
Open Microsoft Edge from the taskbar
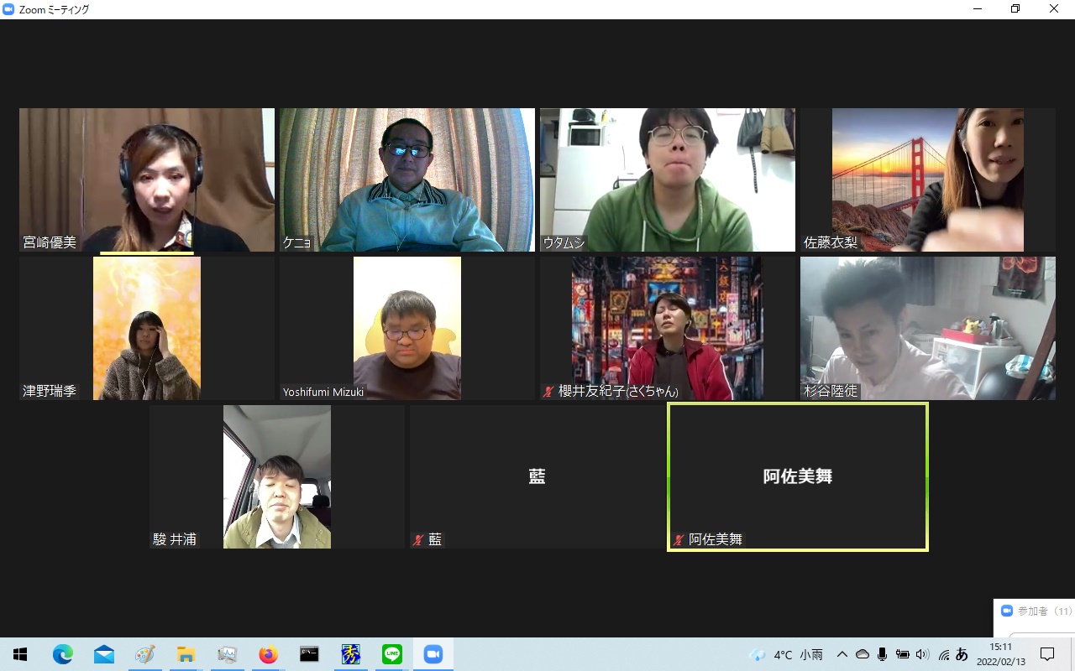pyautogui.click(x=63, y=654)
